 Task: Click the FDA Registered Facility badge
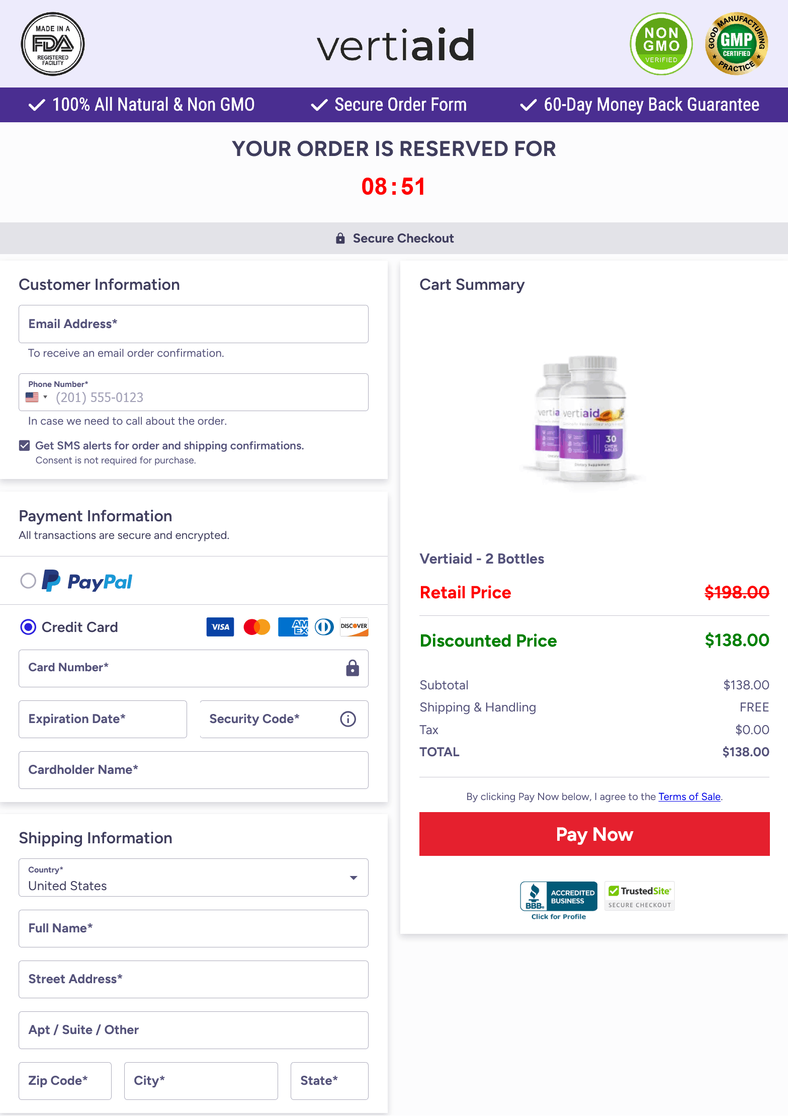coord(52,44)
